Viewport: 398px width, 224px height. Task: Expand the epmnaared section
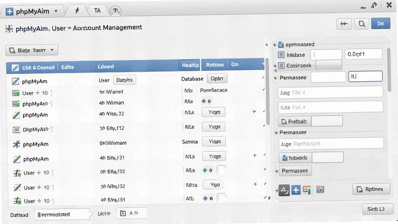click(275, 45)
